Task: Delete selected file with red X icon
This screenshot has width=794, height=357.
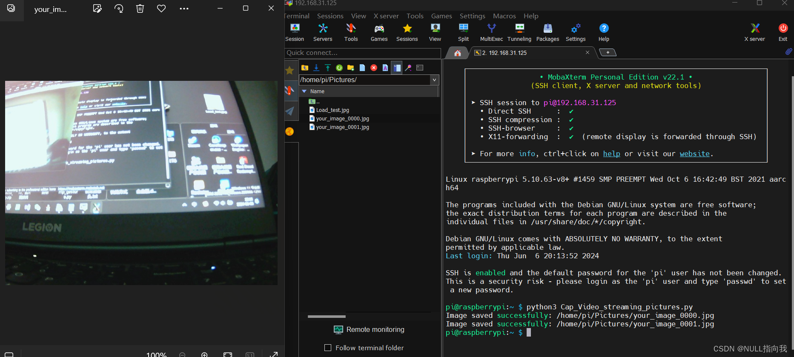Action: tap(374, 68)
